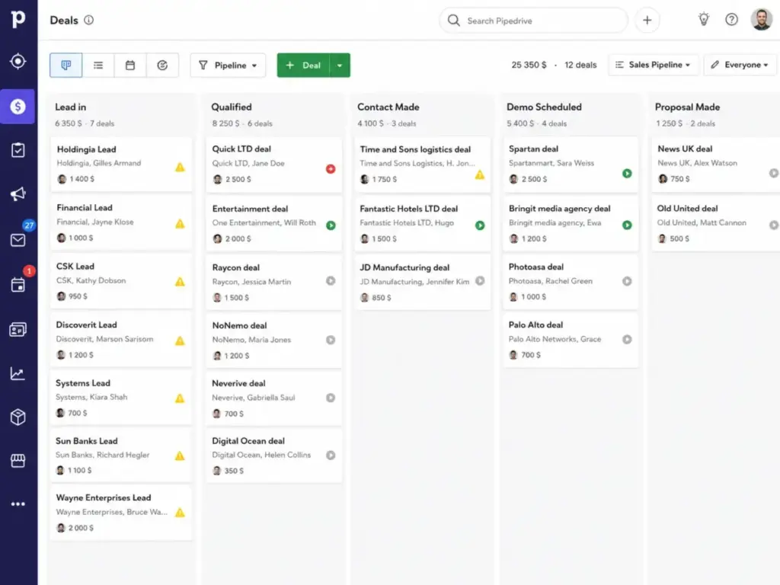Screen dimensions: 780x585
Task: Open the user profile avatar
Action: tap(761, 19)
